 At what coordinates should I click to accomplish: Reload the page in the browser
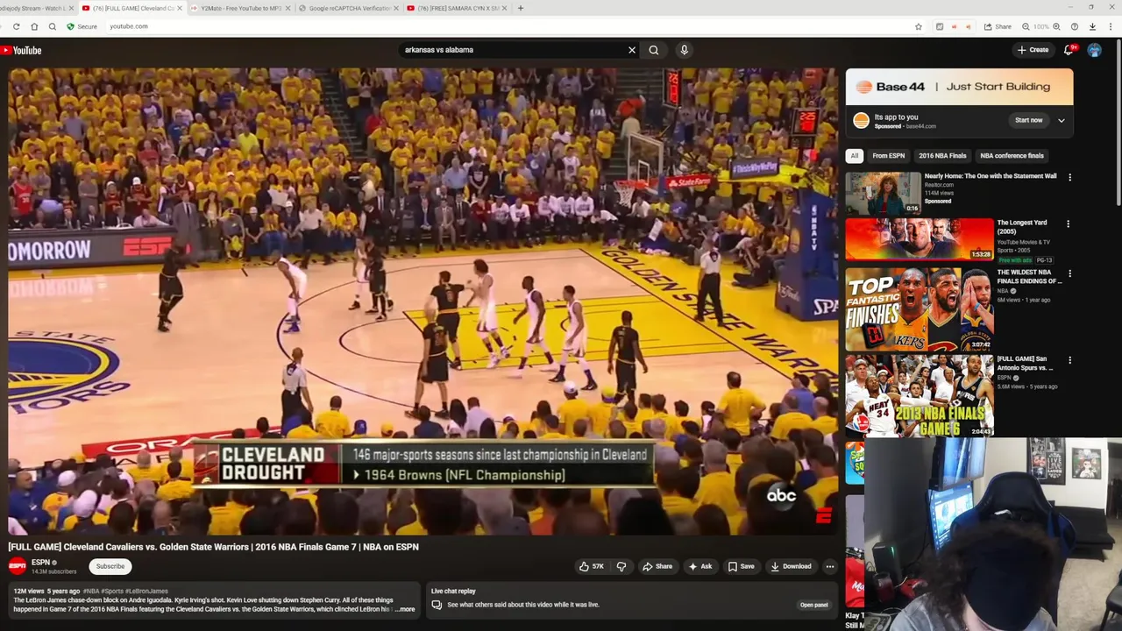(x=16, y=26)
